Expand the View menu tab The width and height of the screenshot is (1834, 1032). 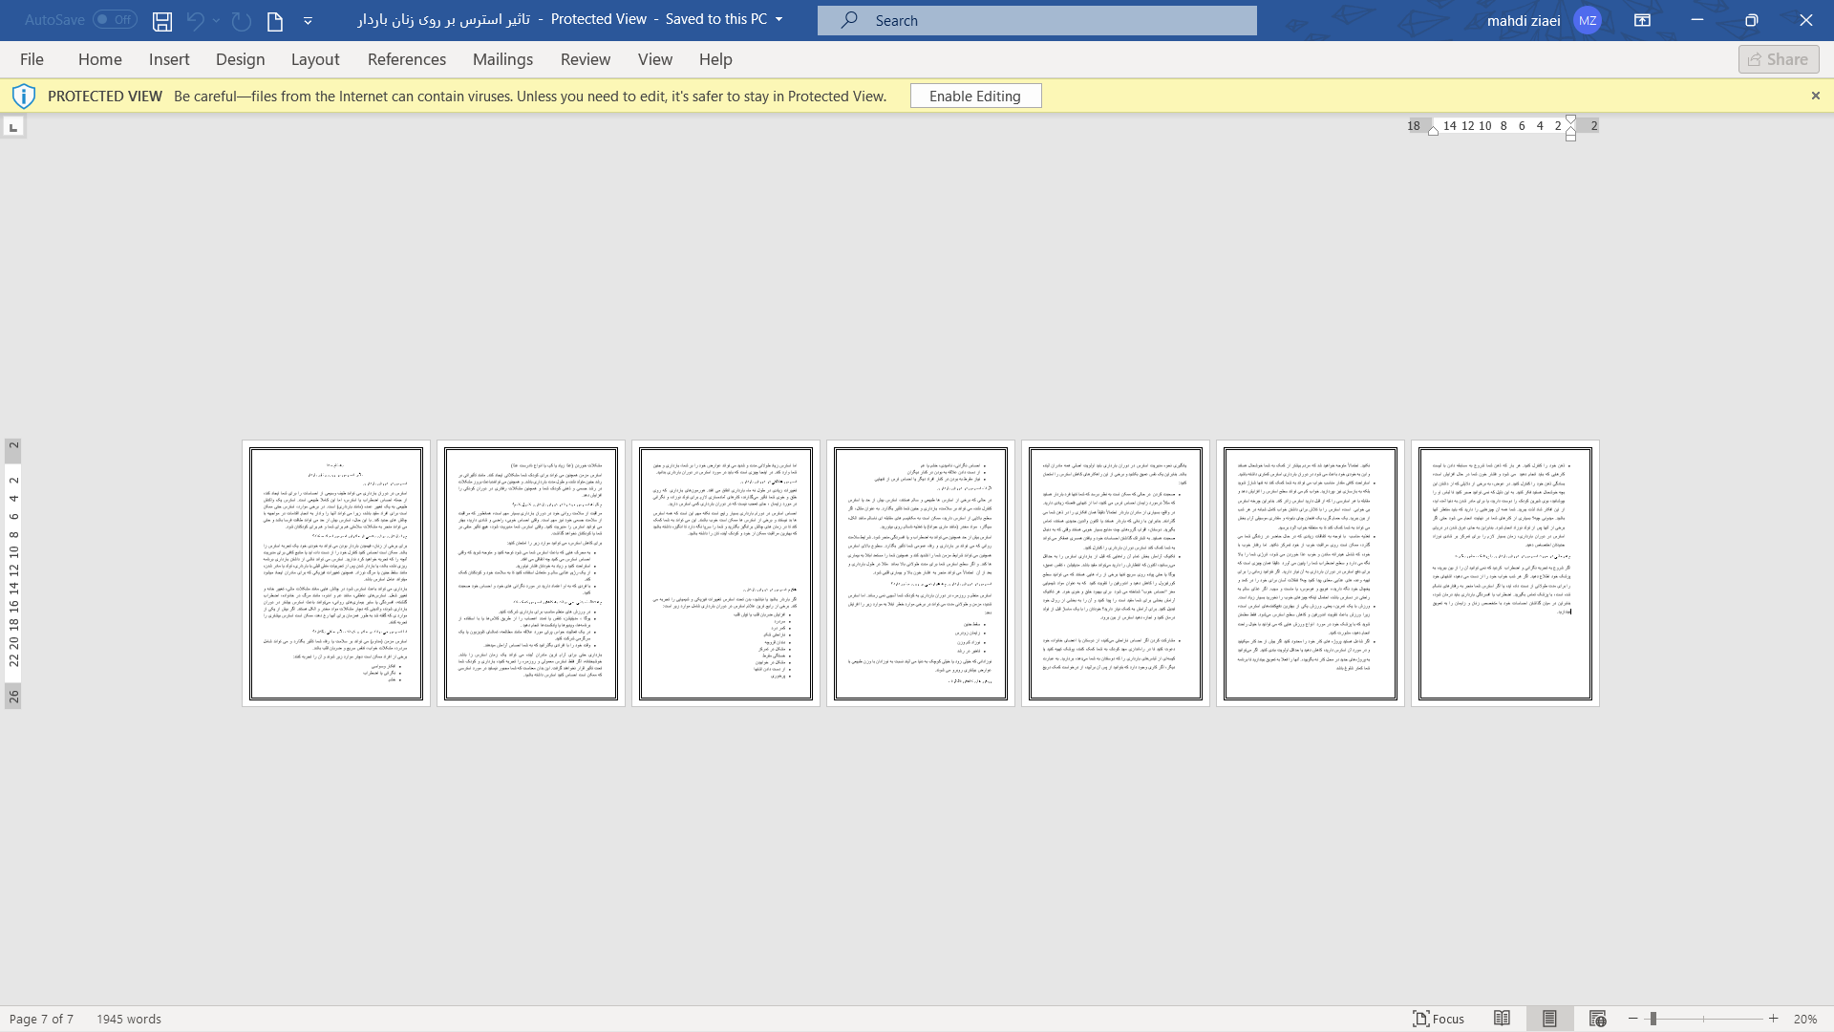(655, 59)
